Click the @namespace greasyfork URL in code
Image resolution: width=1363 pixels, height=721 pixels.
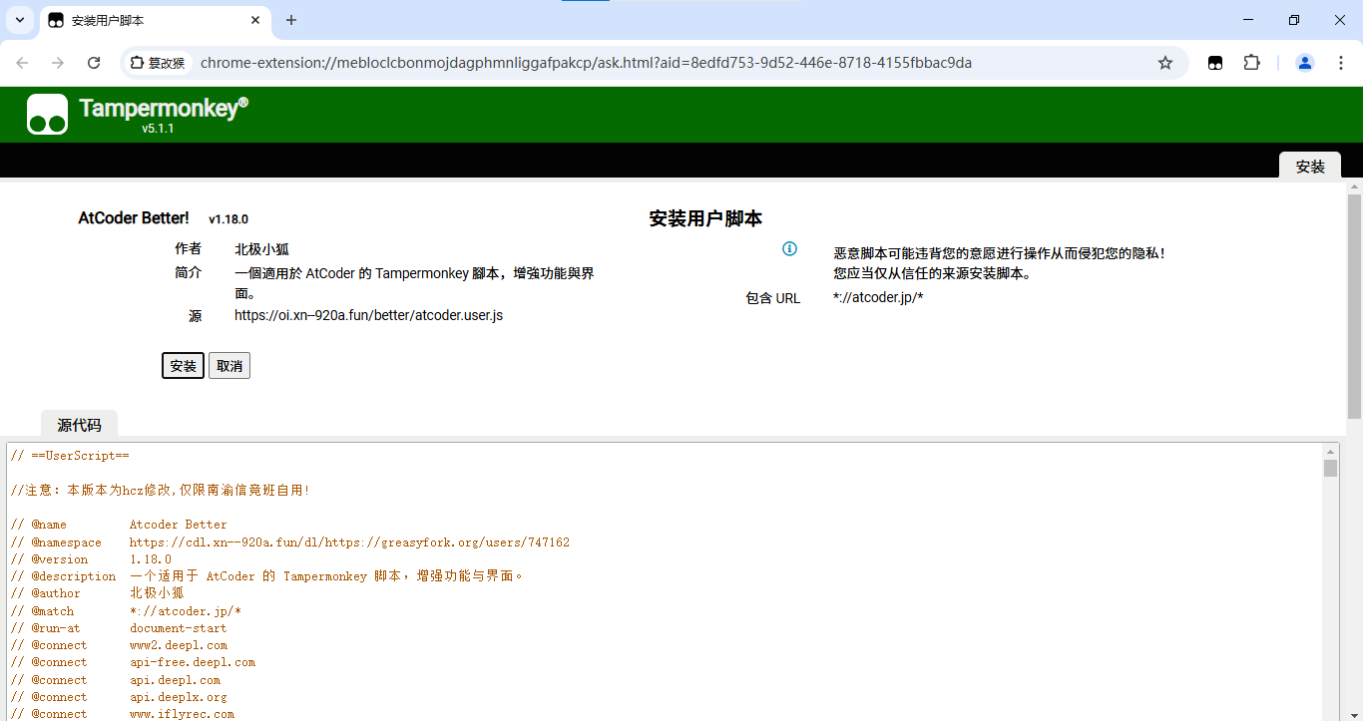(x=349, y=542)
